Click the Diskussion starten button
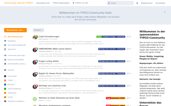The image size is (171, 106). (15, 30)
